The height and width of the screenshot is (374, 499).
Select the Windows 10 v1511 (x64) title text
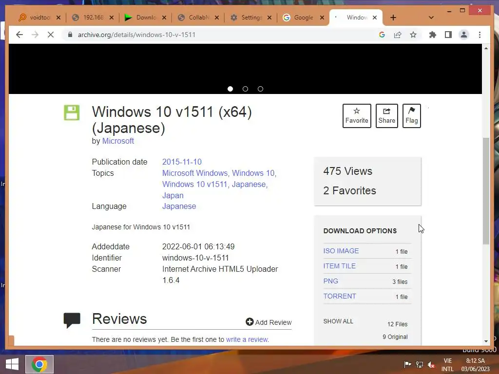coord(172,112)
